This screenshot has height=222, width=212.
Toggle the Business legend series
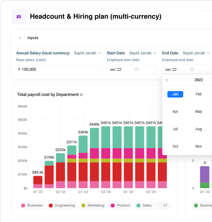click(32, 205)
